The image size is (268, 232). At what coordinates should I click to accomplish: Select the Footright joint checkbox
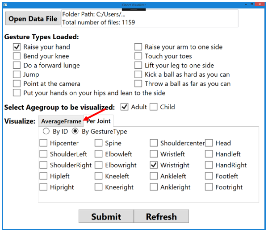point(209,187)
